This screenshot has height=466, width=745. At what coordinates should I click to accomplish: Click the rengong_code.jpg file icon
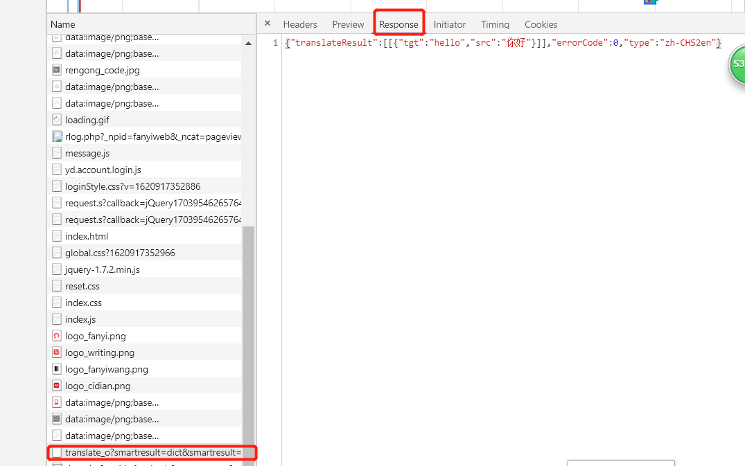tap(57, 70)
